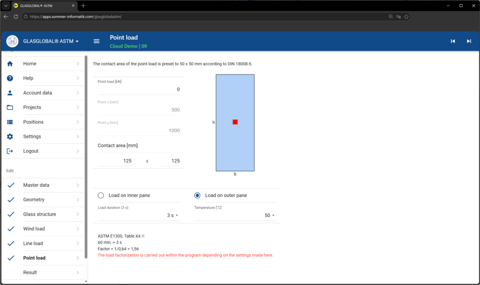Open Geometry section
This screenshot has height=285, width=480.
click(x=43, y=200)
